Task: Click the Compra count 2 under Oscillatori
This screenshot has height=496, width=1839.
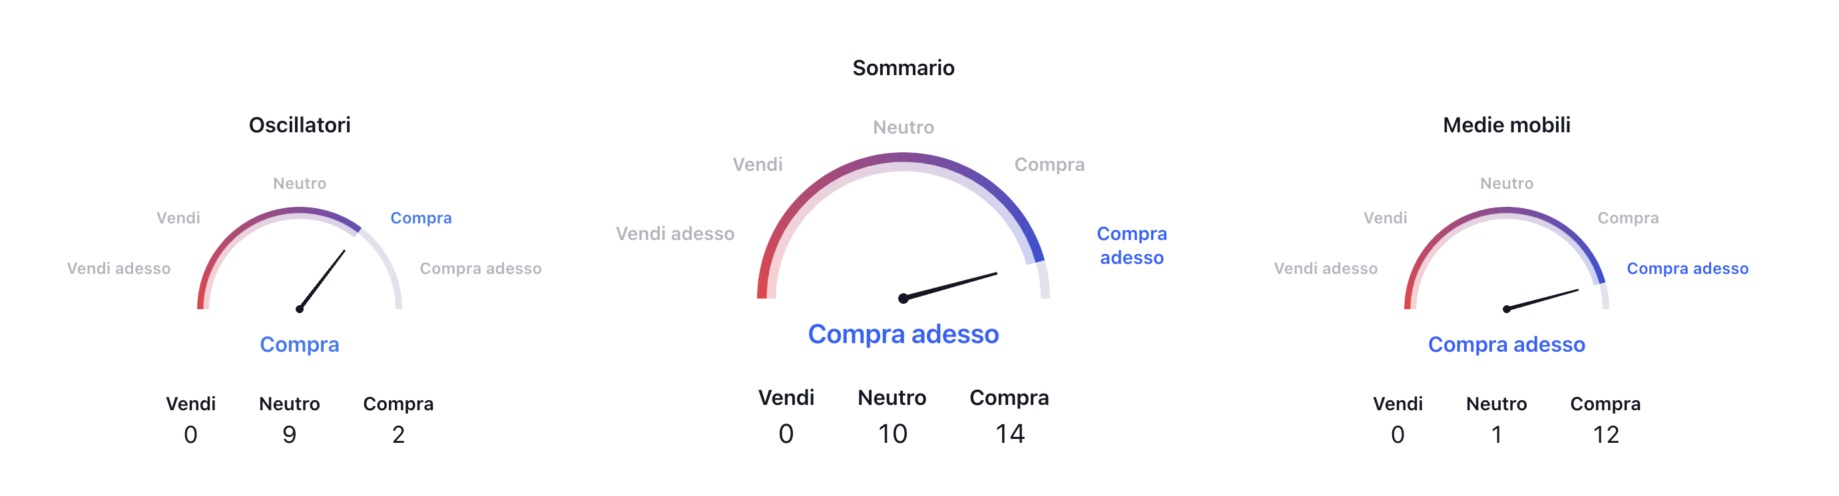Action: pyautogui.click(x=398, y=434)
